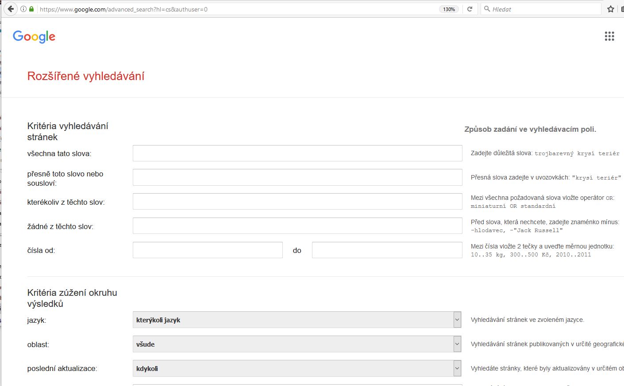
Task: Click the green padlock security icon
Action: pyautogui.click(x=31, y=9)
